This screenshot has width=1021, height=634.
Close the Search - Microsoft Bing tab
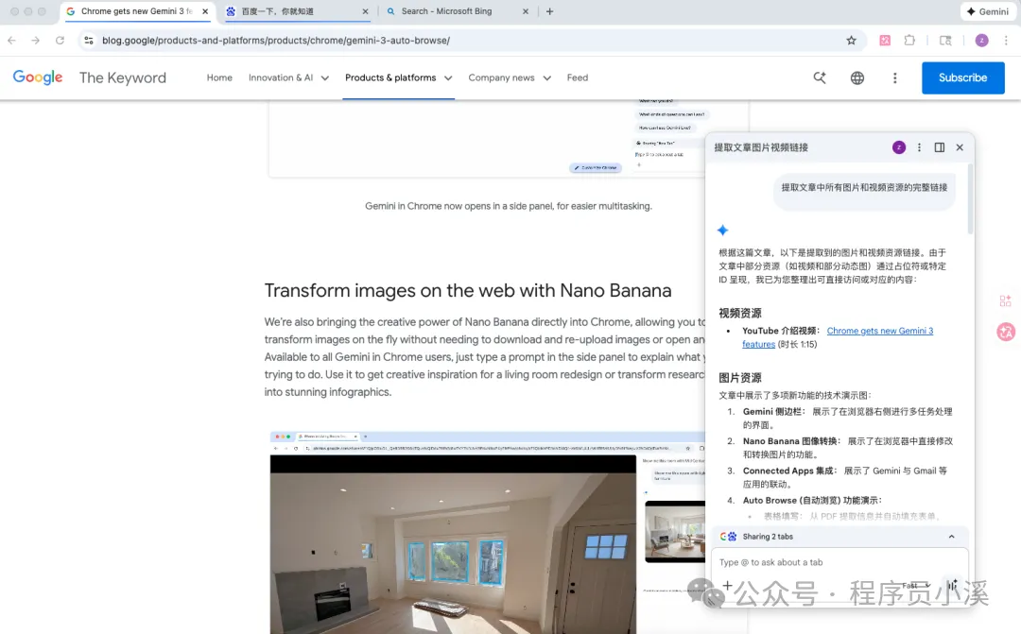tap(526, 11)
